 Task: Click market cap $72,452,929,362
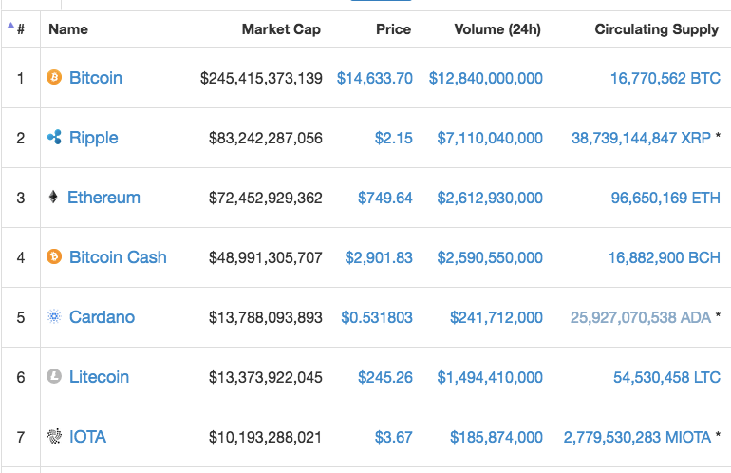pyautogui.click(x=265, y=198)
